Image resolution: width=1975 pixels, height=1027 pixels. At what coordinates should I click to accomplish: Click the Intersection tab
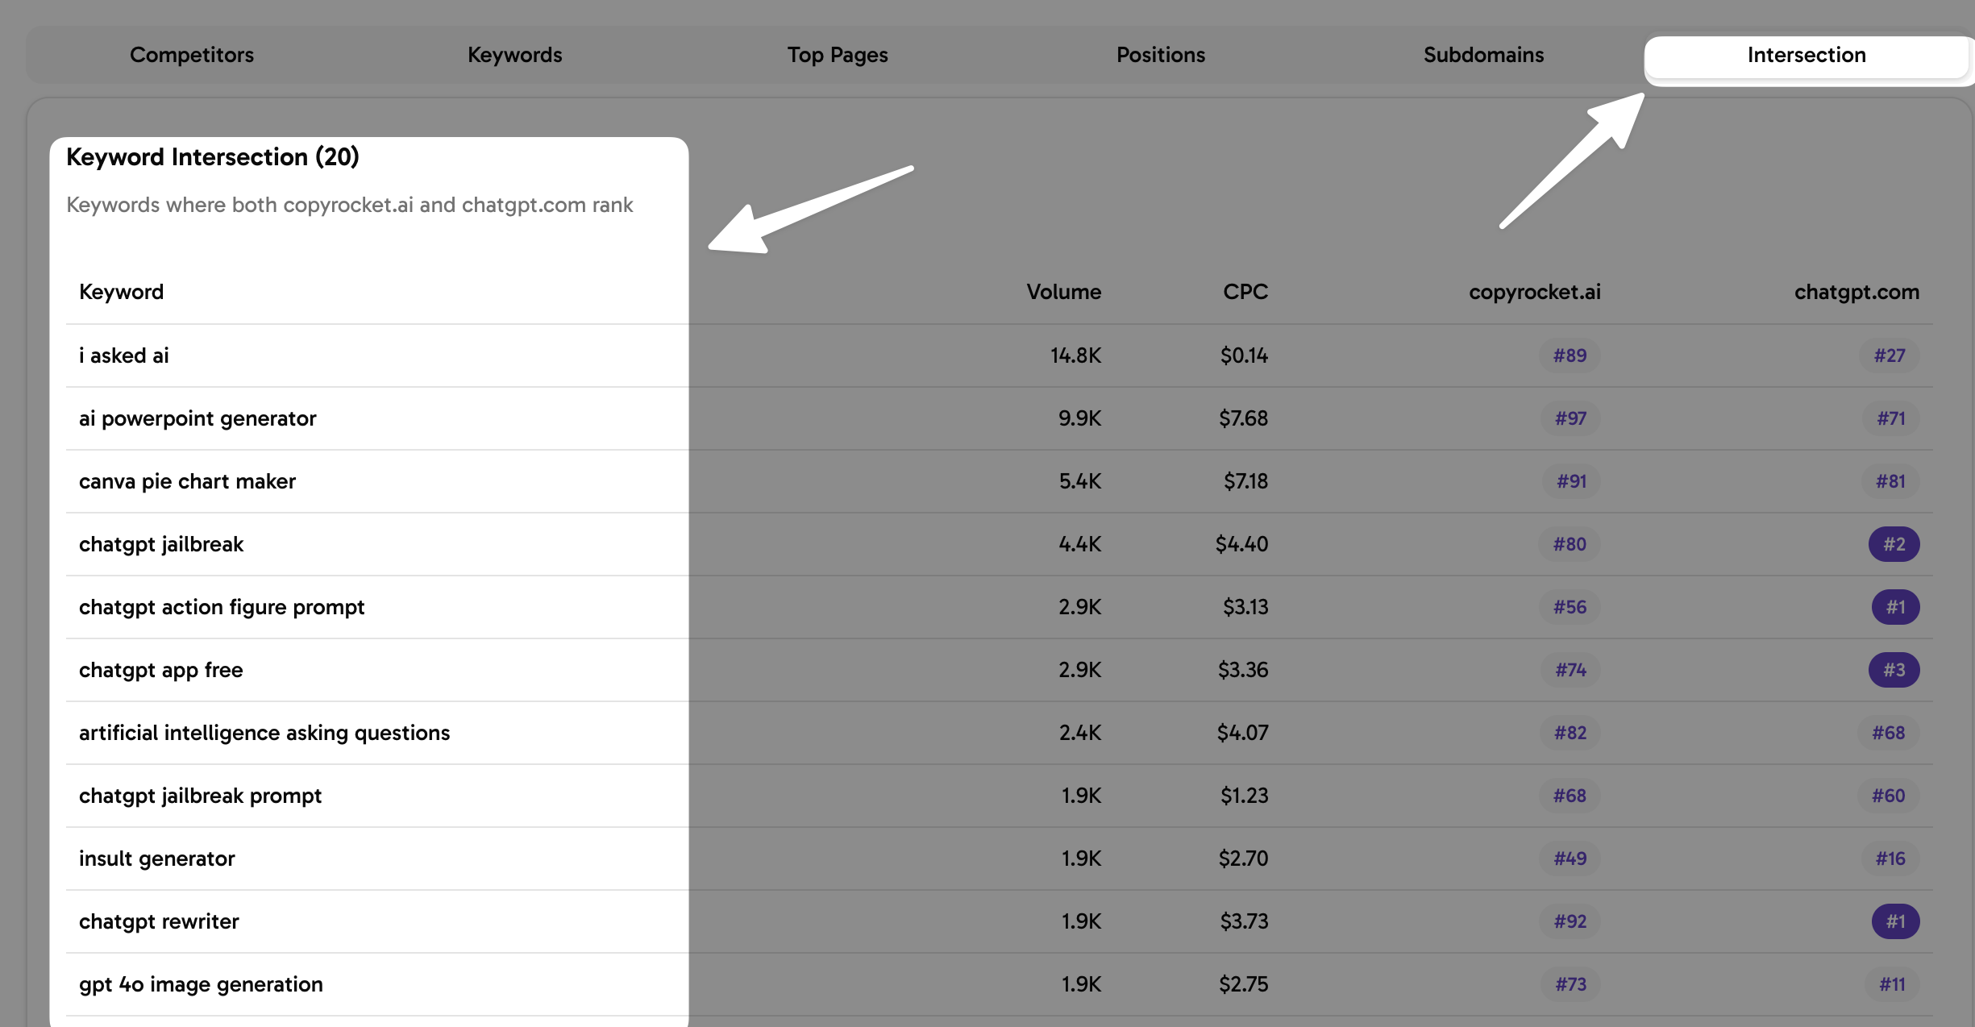click(x=1806, y=55)
